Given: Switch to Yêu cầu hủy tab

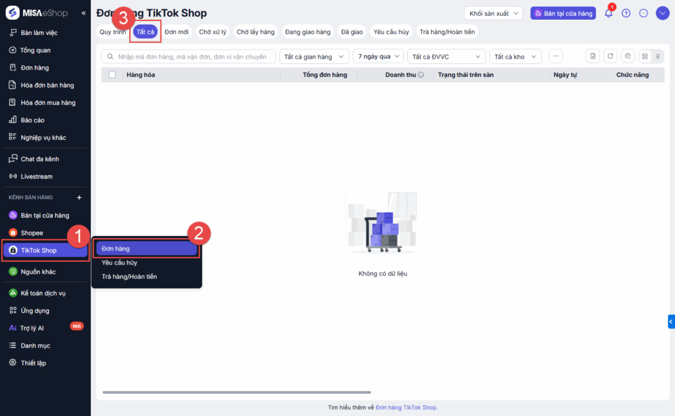Looking at the screenshot, I should pyautogui.click(x=391, y=32).
